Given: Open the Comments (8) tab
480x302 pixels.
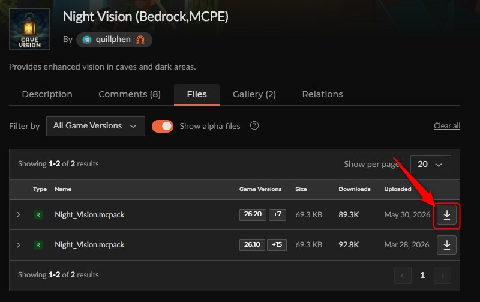Looking at the screenshot, I should [130, 94].
